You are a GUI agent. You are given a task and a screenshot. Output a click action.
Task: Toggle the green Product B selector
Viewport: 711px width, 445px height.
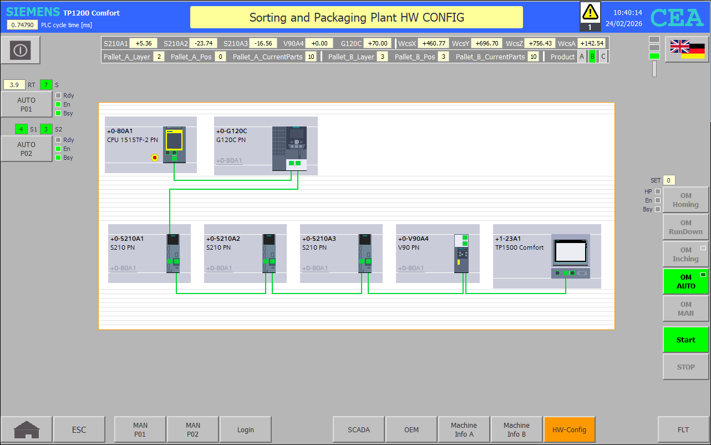(x=592, y=57)
